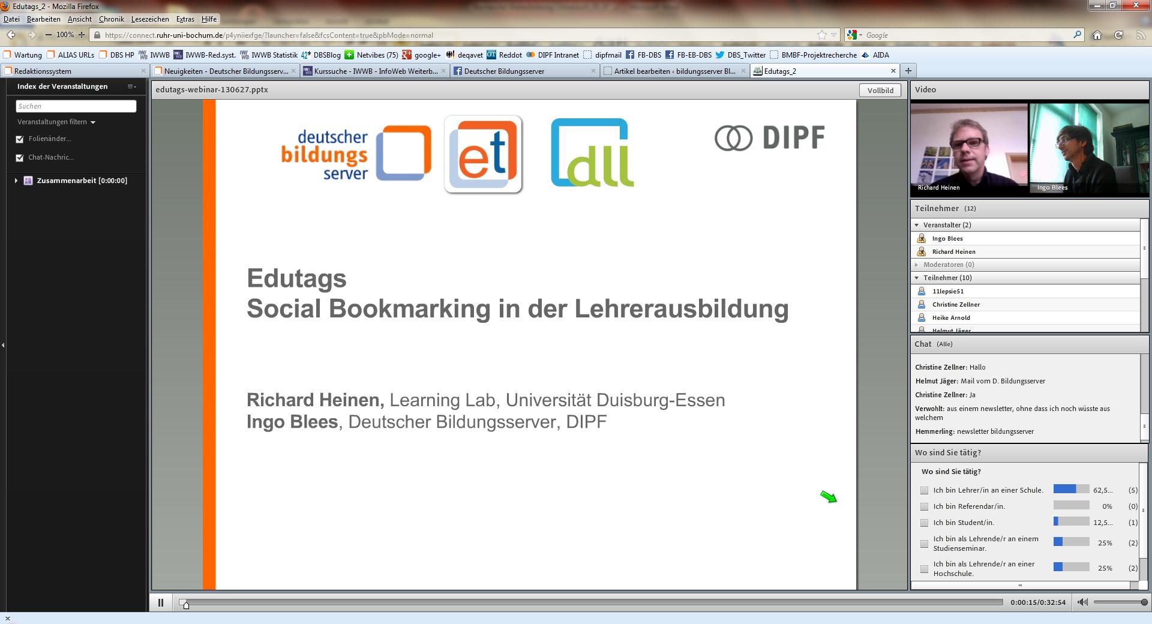Open the DBS_Twitter bookmark
Viewport: 1152px width, 624px height.
point(740,55)
